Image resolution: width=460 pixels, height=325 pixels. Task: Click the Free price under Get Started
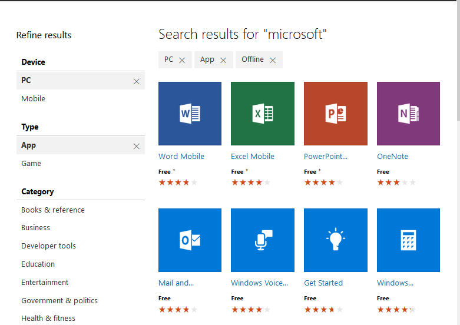[x=310, y=299]
